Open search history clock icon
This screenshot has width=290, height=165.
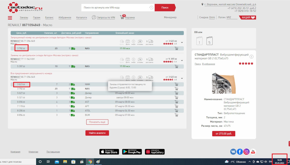pyautogui.click(x=151, y=8)
